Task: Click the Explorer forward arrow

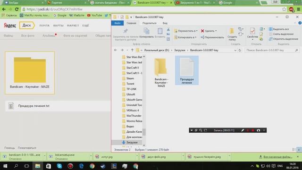Action: [x=122, y=50]
